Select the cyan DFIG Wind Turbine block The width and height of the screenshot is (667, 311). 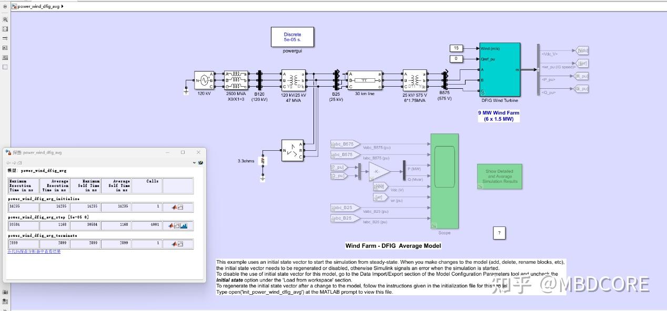point(500,69)
